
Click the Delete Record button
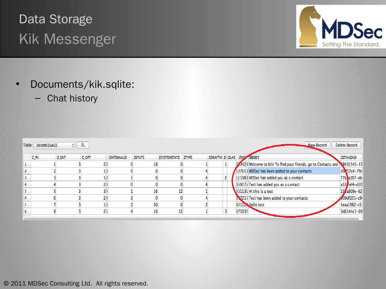pos(346,145)
